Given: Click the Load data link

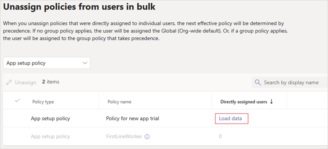Looking at the screenshot, I should click(230, 119).
